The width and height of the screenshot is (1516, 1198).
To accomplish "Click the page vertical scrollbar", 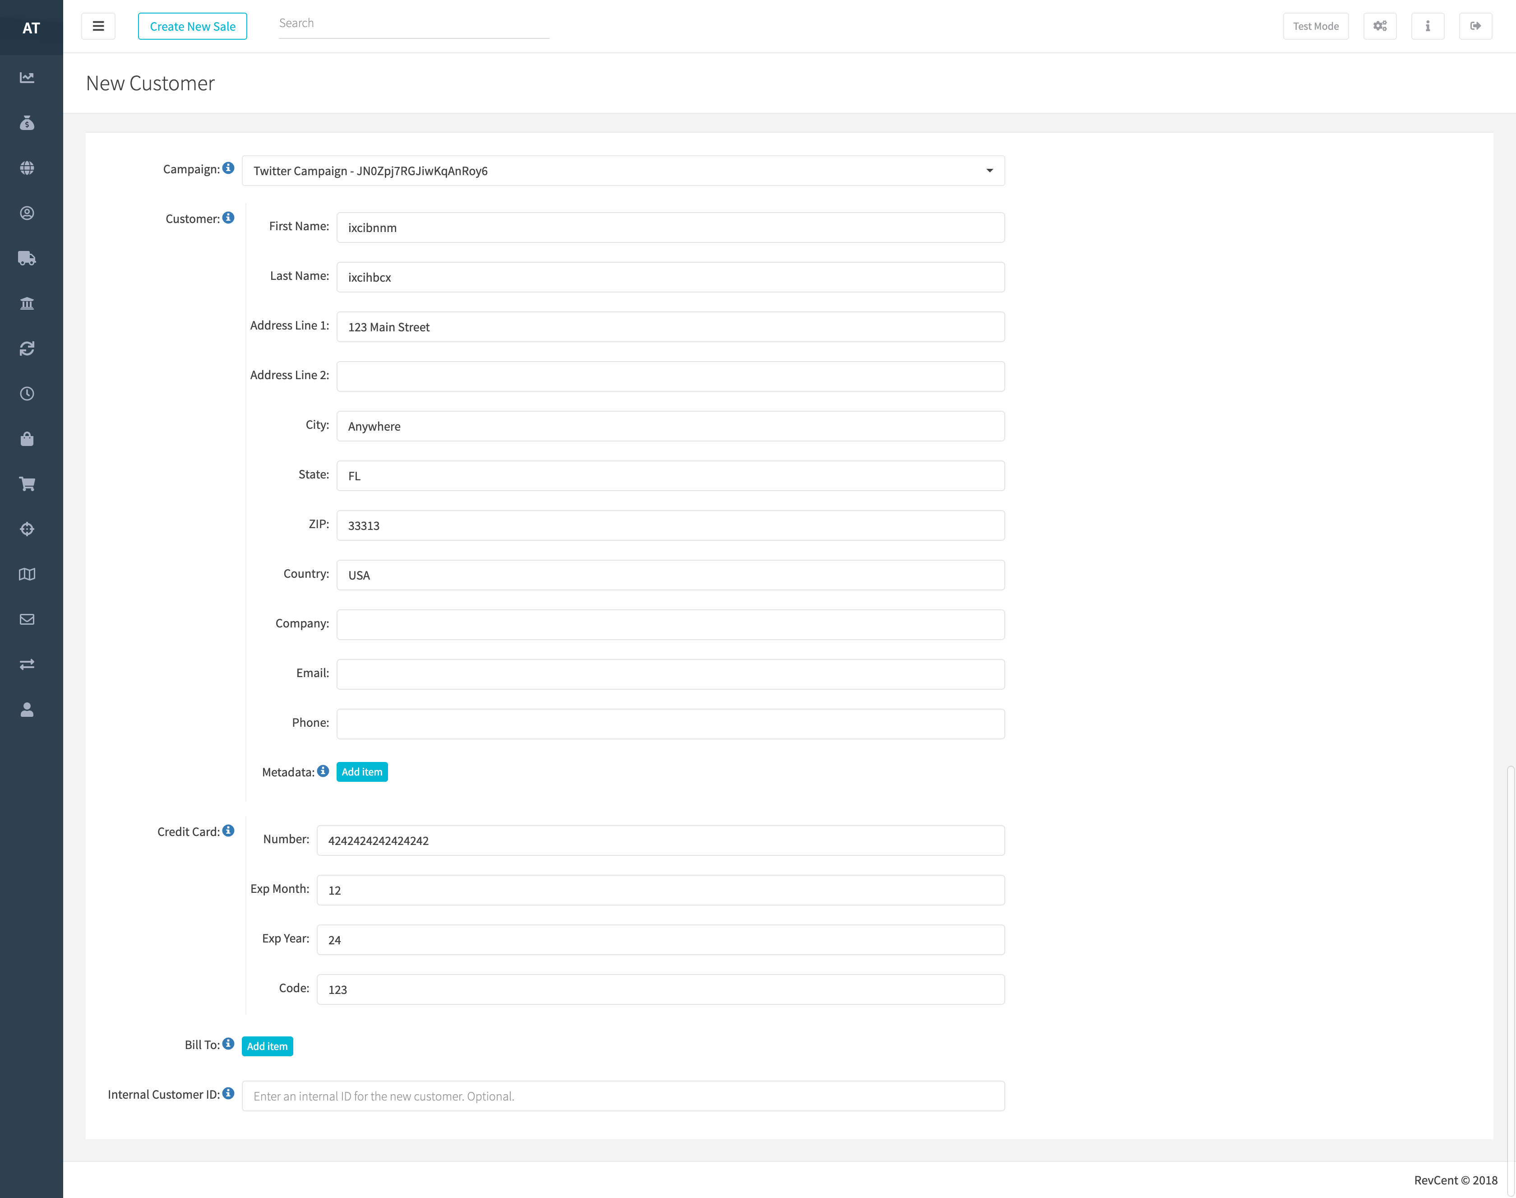I will point(1511,982).
